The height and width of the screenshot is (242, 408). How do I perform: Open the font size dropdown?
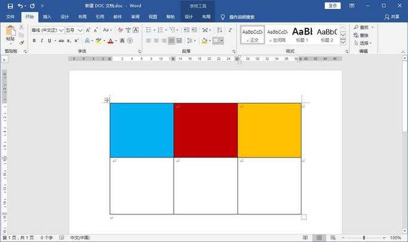pos(80,30)
